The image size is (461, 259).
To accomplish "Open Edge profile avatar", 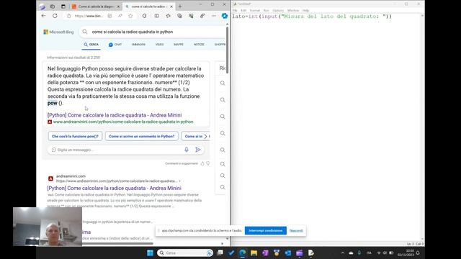I will [x=42, y=6].
